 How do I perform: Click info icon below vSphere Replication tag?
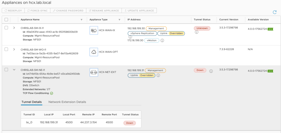pos(130,37)
